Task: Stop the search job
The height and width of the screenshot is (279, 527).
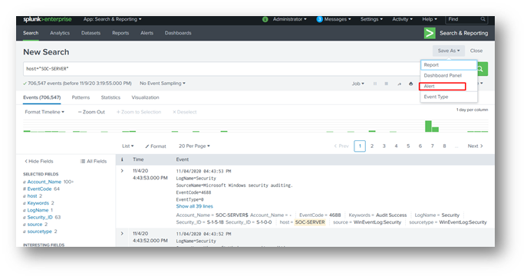Action: click(x=387, y=84)
